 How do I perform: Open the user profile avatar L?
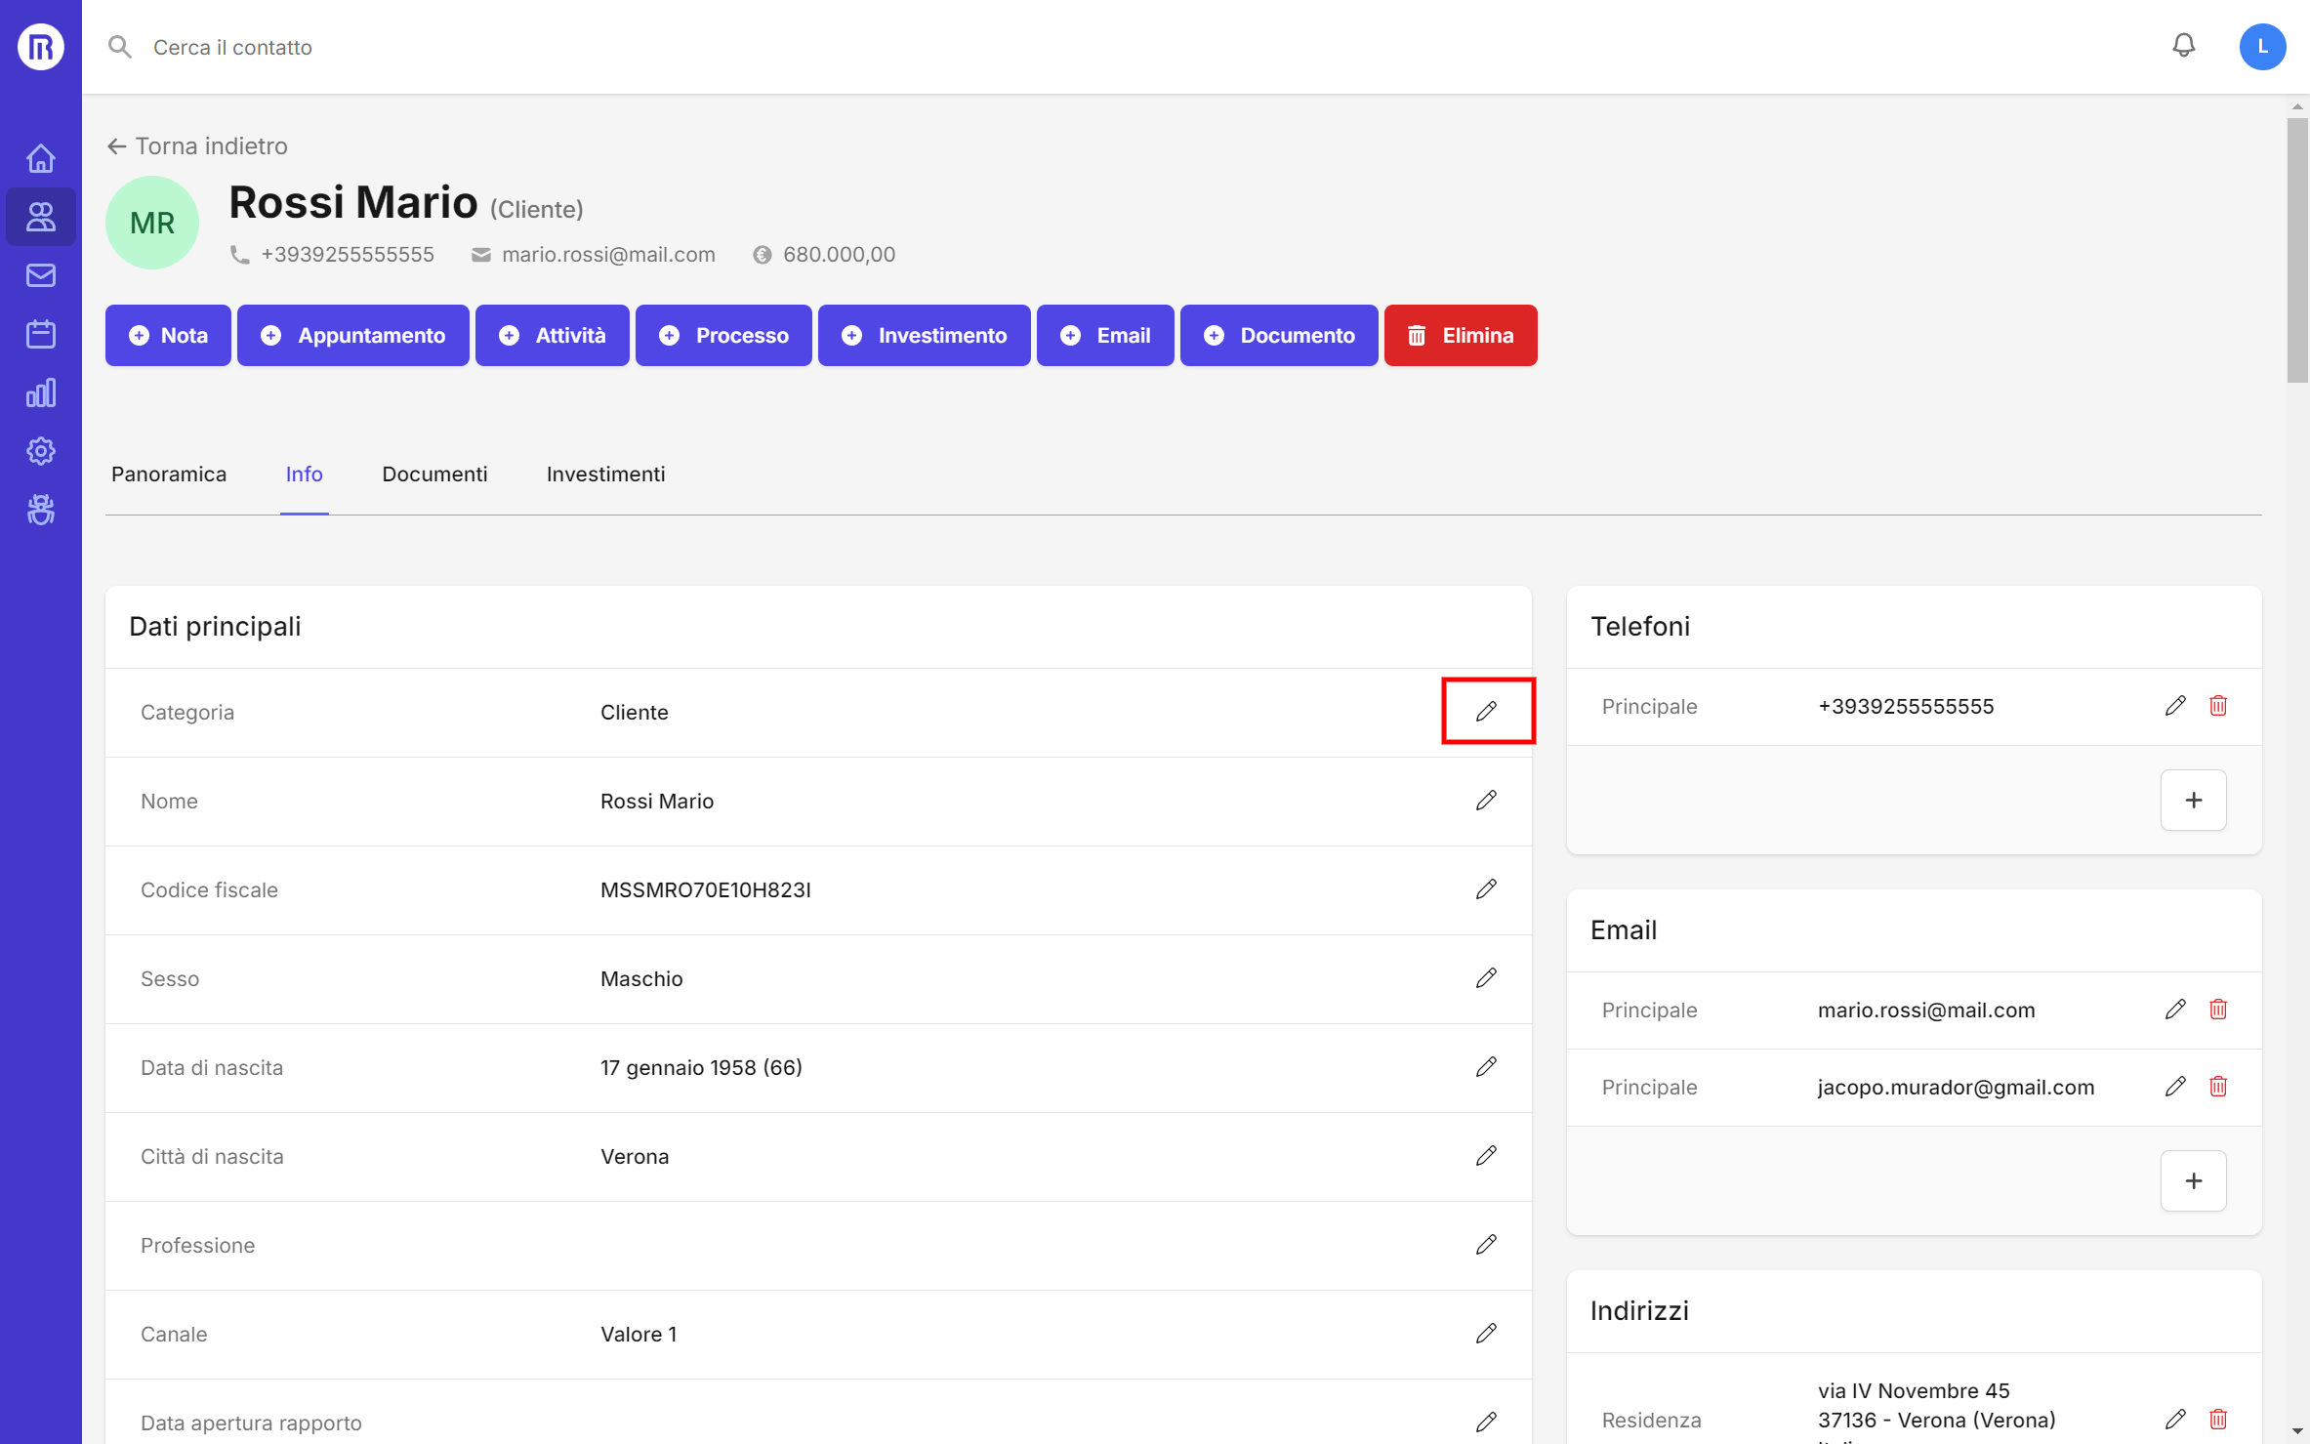click(x=2261, y=47)
